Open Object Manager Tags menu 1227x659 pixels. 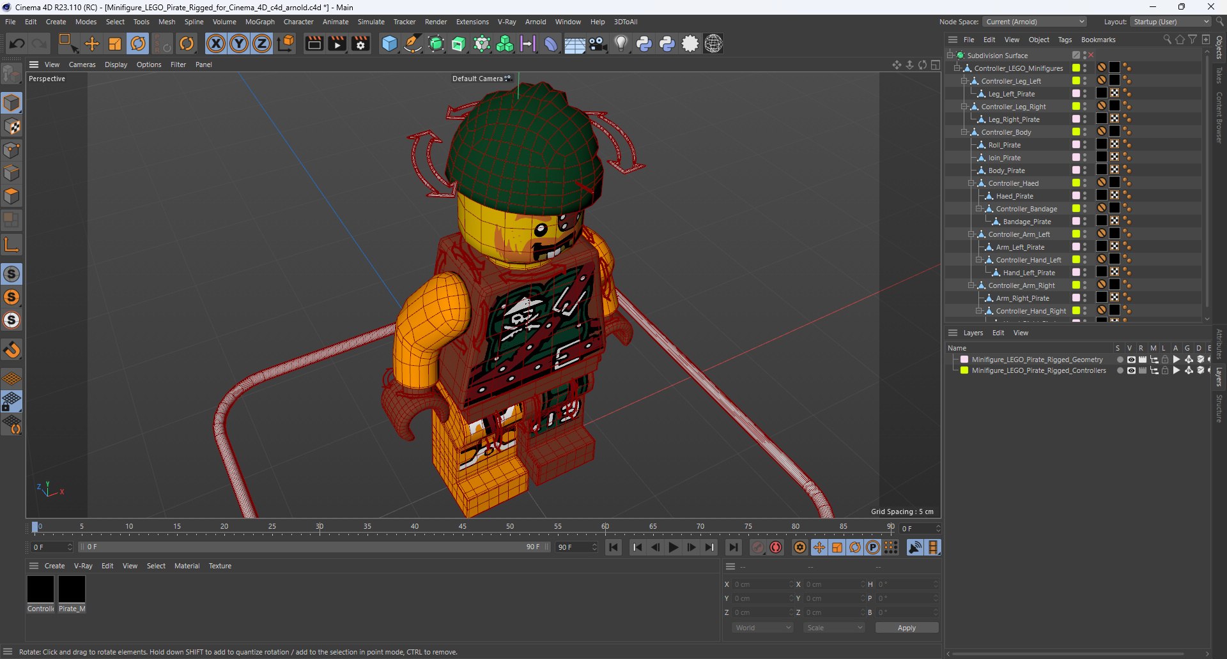click(1065, 40)
